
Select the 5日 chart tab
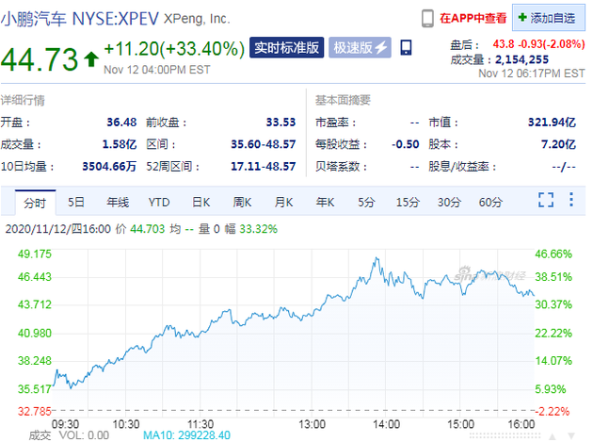pos(76,203)
